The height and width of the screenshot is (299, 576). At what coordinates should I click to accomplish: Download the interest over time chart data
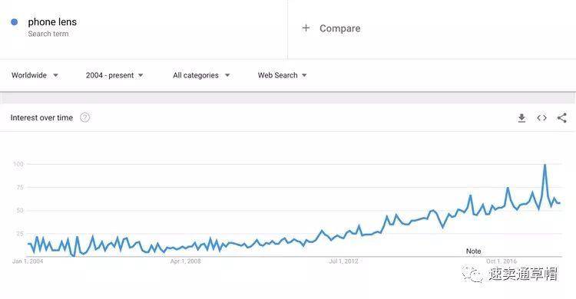click(521, 118)
